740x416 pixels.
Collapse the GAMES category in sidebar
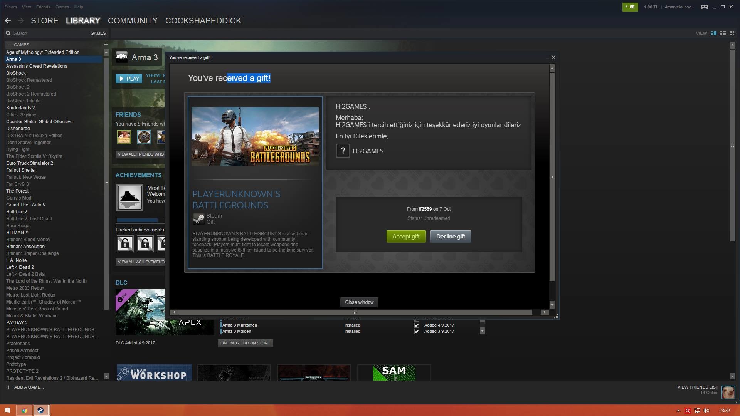pyautogui.click(x=10, y=45)
